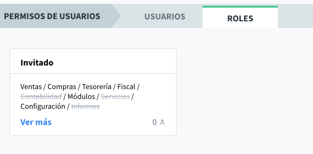The image size is (313, 154).
Task: Select the ROLES tab
Action: tap(240, 18)
